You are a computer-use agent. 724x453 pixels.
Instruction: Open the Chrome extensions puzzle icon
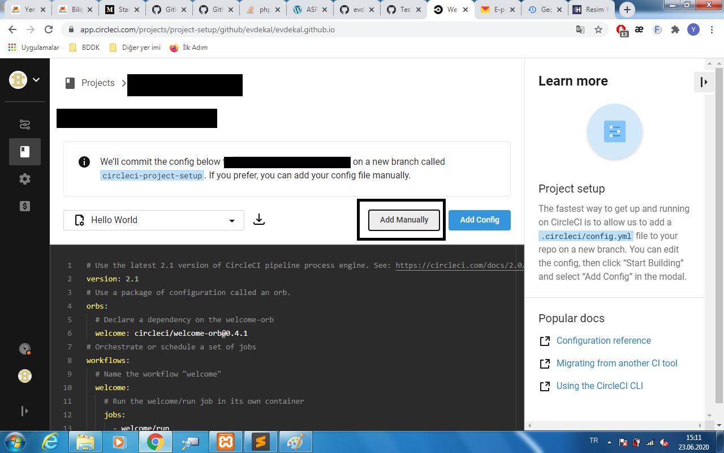675,29
